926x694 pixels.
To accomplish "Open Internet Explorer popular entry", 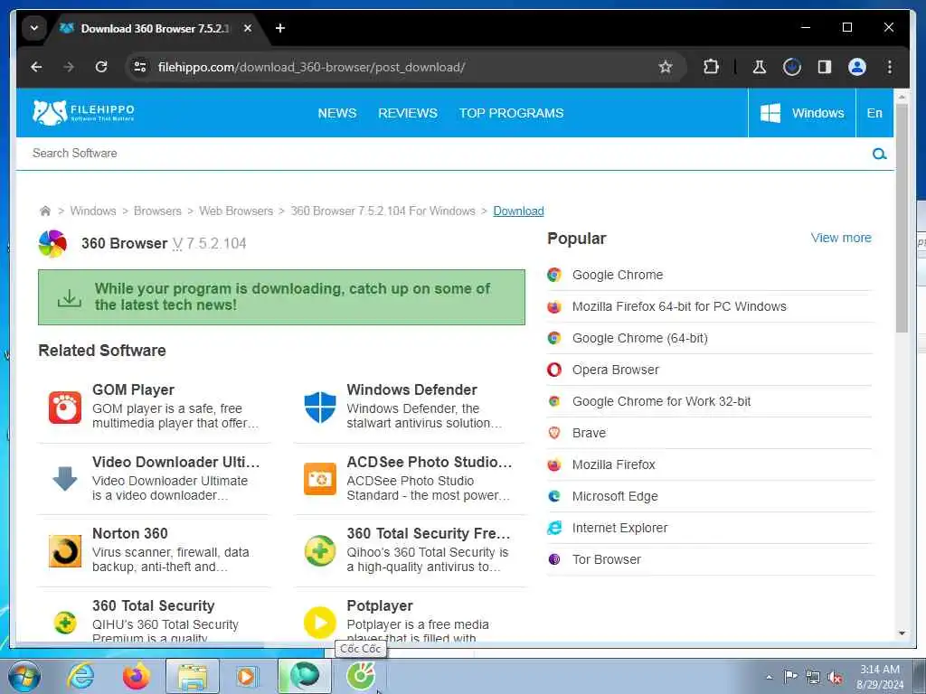I will [619, 528].
